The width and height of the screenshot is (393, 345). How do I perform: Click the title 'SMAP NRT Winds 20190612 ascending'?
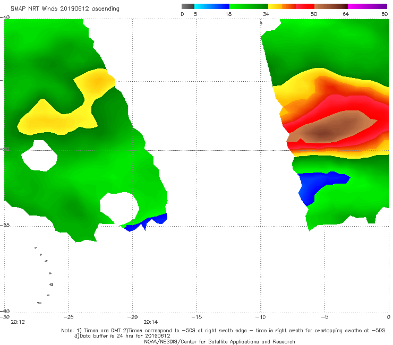click(65, 8)
